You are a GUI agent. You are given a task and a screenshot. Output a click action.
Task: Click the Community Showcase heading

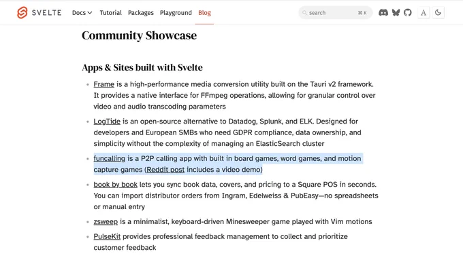coord(139,35)
